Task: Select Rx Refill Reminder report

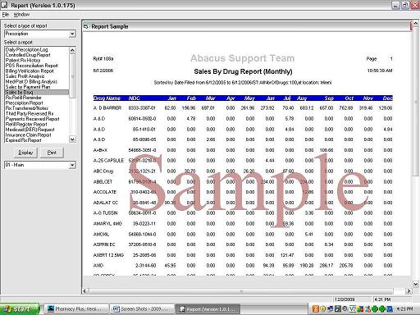Action: [24, 98]
